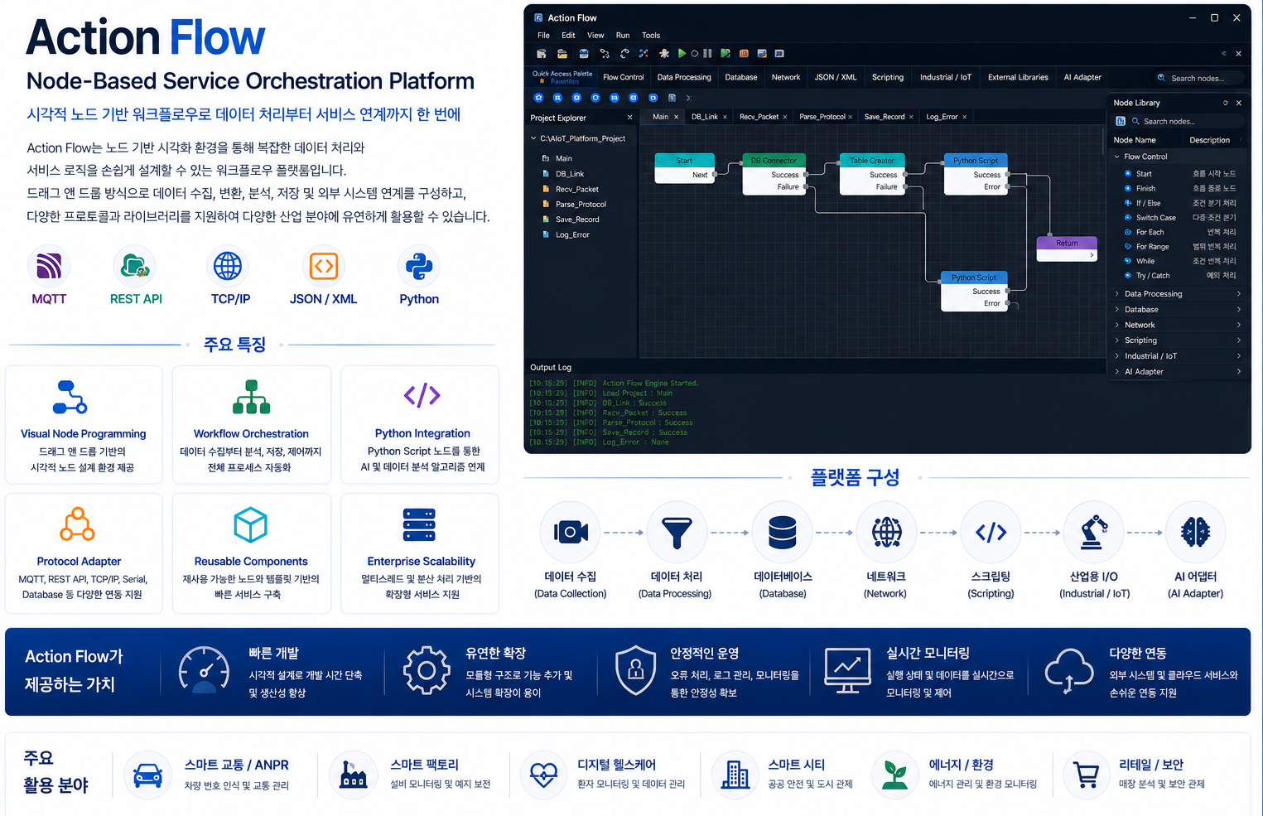Select the External Libraries palette tab
This screenshot has height=816, width=1263.
1018,77
